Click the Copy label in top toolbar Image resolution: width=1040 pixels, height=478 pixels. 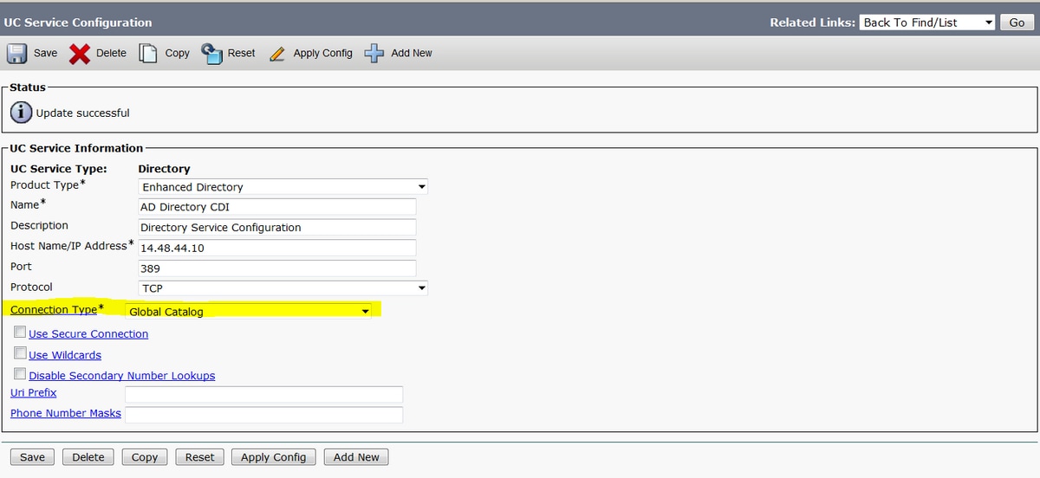click(177, 54)
